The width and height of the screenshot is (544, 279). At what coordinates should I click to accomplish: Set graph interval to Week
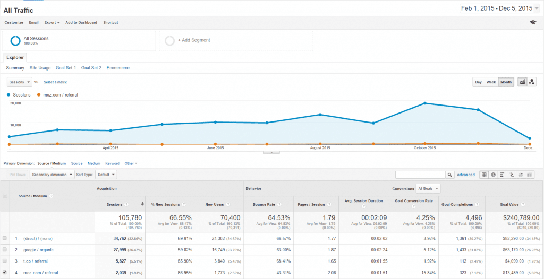tap(491, 82)
